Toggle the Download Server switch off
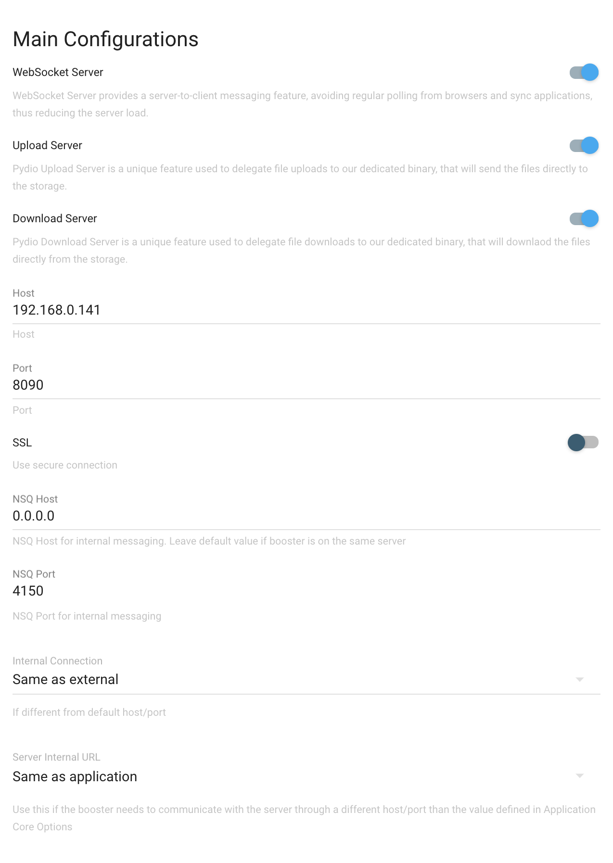 tap(584, 219)
